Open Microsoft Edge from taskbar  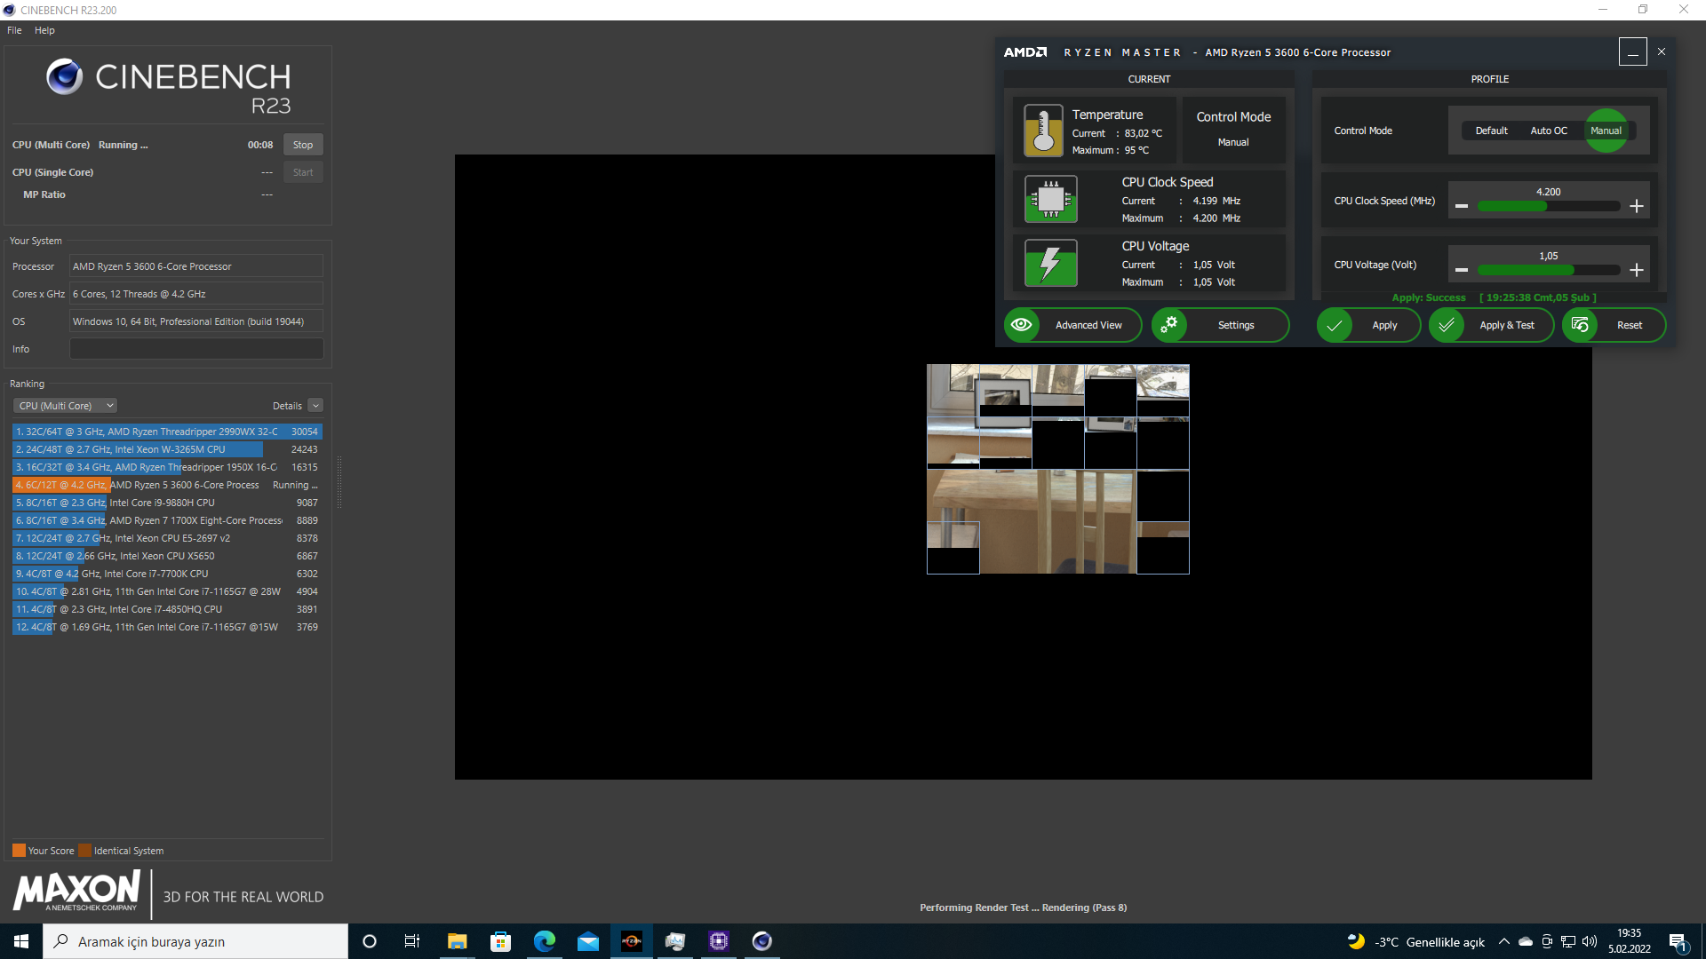[544, 941]
